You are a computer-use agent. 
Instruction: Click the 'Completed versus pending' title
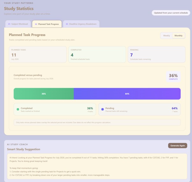28,75
